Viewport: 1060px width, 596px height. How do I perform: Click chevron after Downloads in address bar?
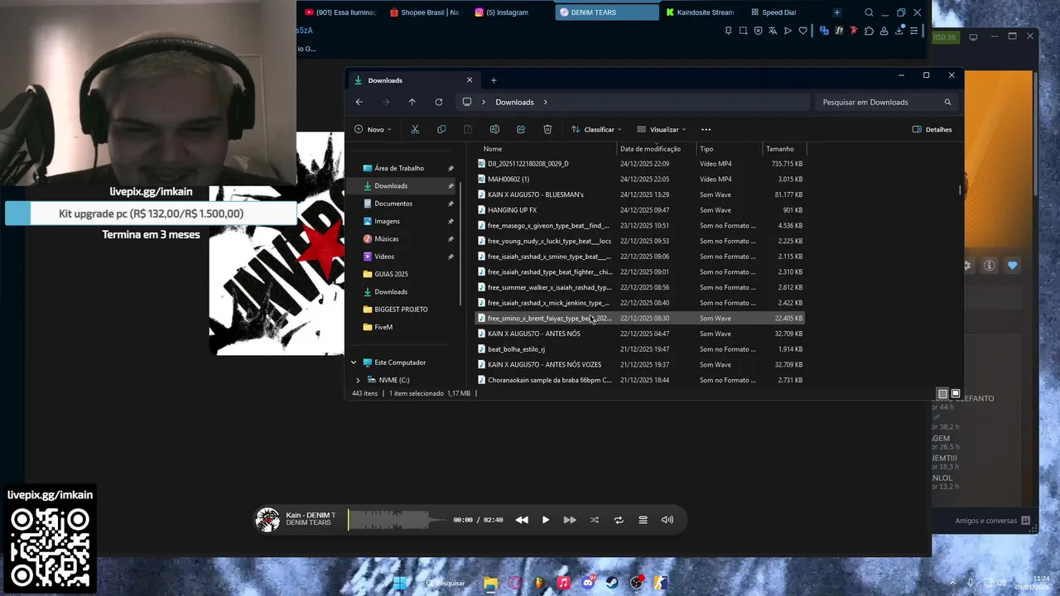click(546, 102)
